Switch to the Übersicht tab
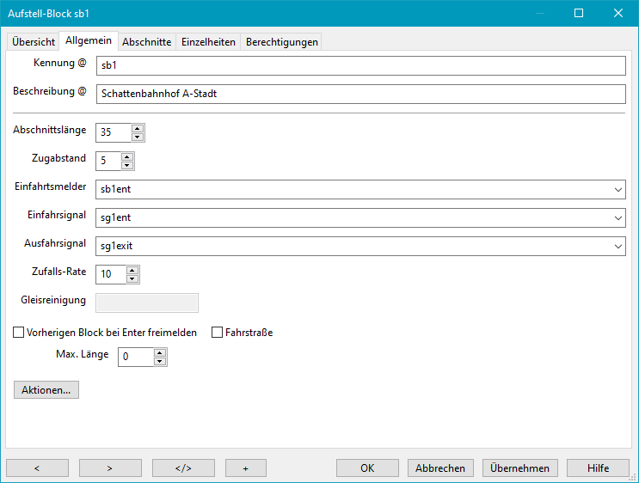 [34, 42]
